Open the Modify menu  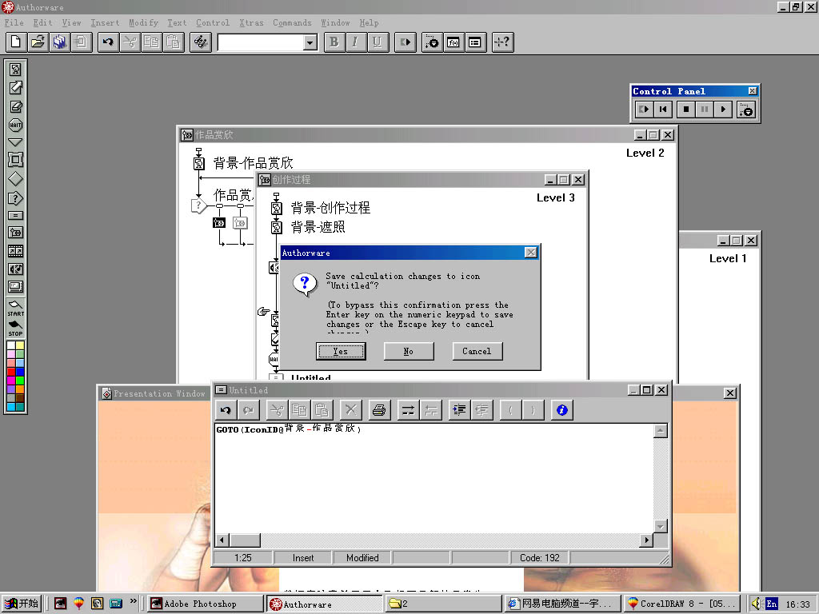[143, 22]
